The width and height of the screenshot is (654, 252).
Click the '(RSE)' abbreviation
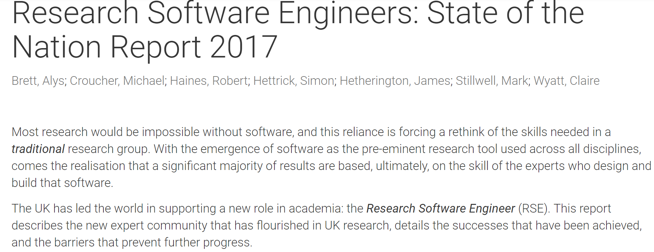coord(534,208)
